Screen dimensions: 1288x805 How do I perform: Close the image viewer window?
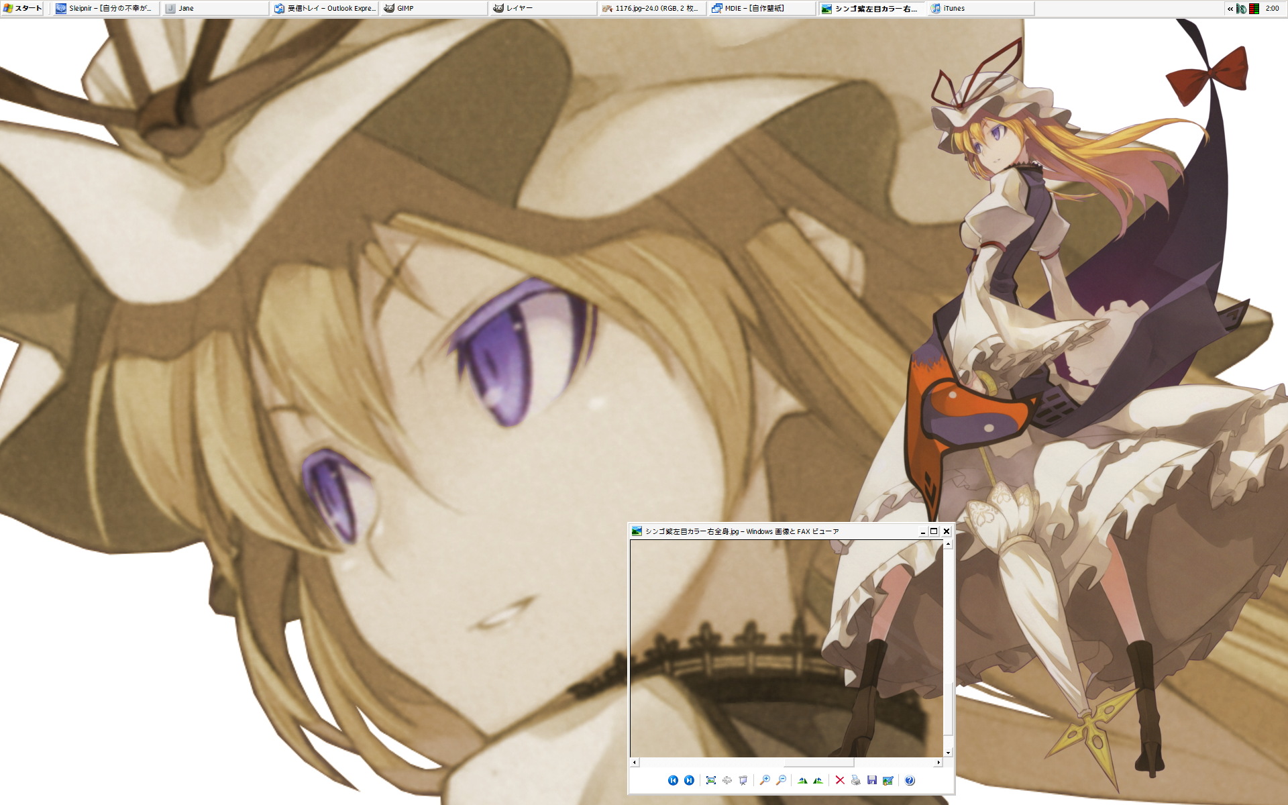click(947, 531)
